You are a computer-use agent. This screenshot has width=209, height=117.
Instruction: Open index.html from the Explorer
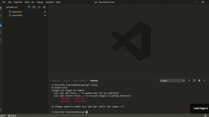coord(17,12)
